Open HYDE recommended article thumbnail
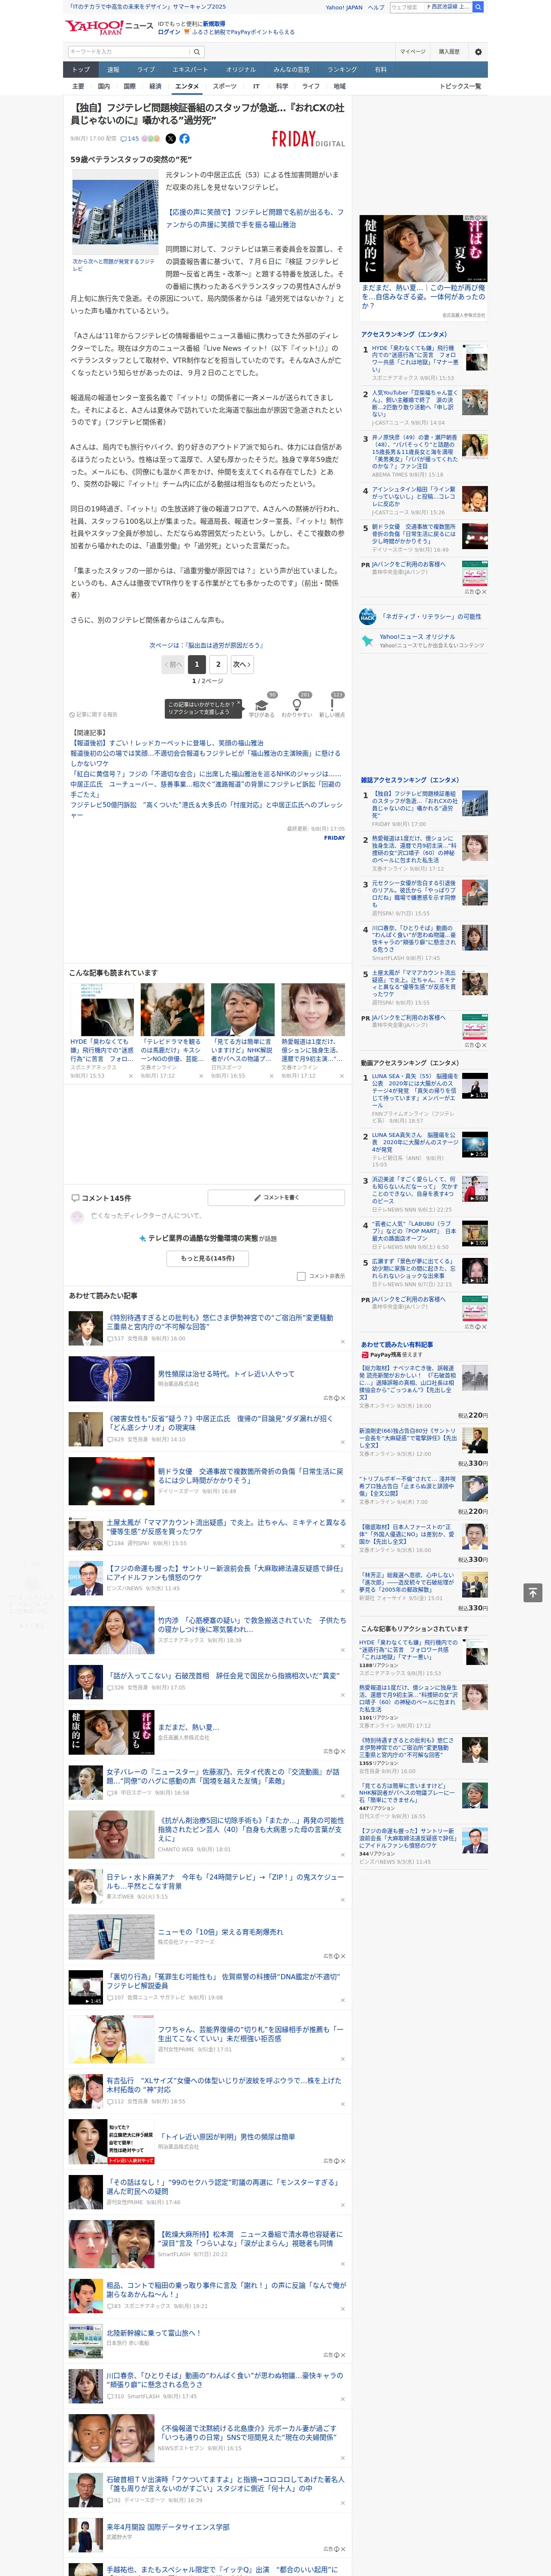551x2576 pixels. [x=103, y=1010]
